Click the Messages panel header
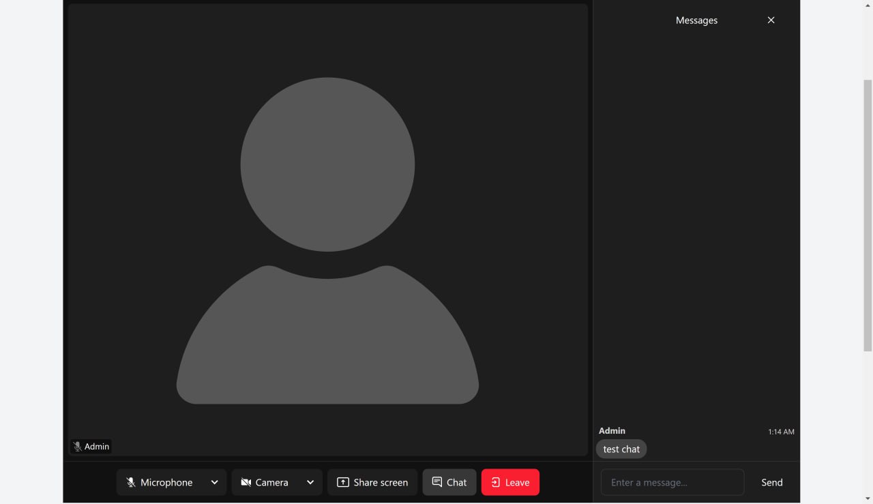The image size is (873, 504). pyautogui.click(x=696, y=20)
